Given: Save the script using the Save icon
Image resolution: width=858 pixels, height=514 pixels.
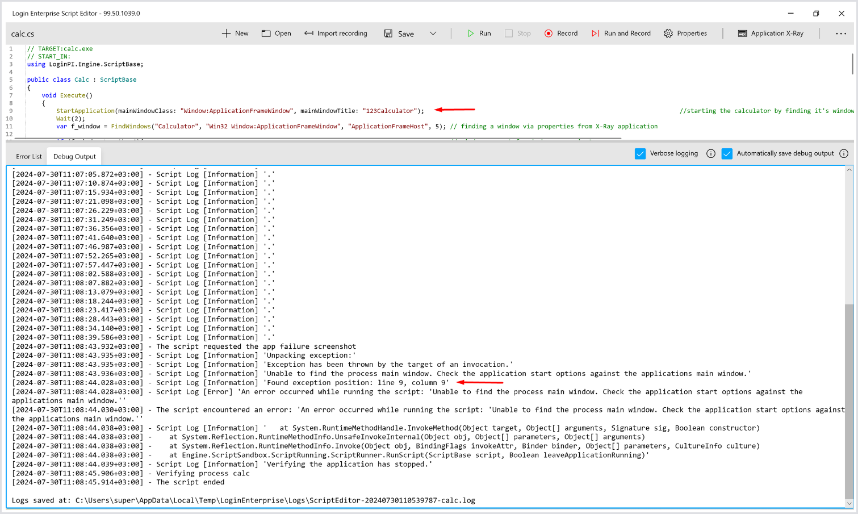Looking at the screenshot, I should [388, 34].
